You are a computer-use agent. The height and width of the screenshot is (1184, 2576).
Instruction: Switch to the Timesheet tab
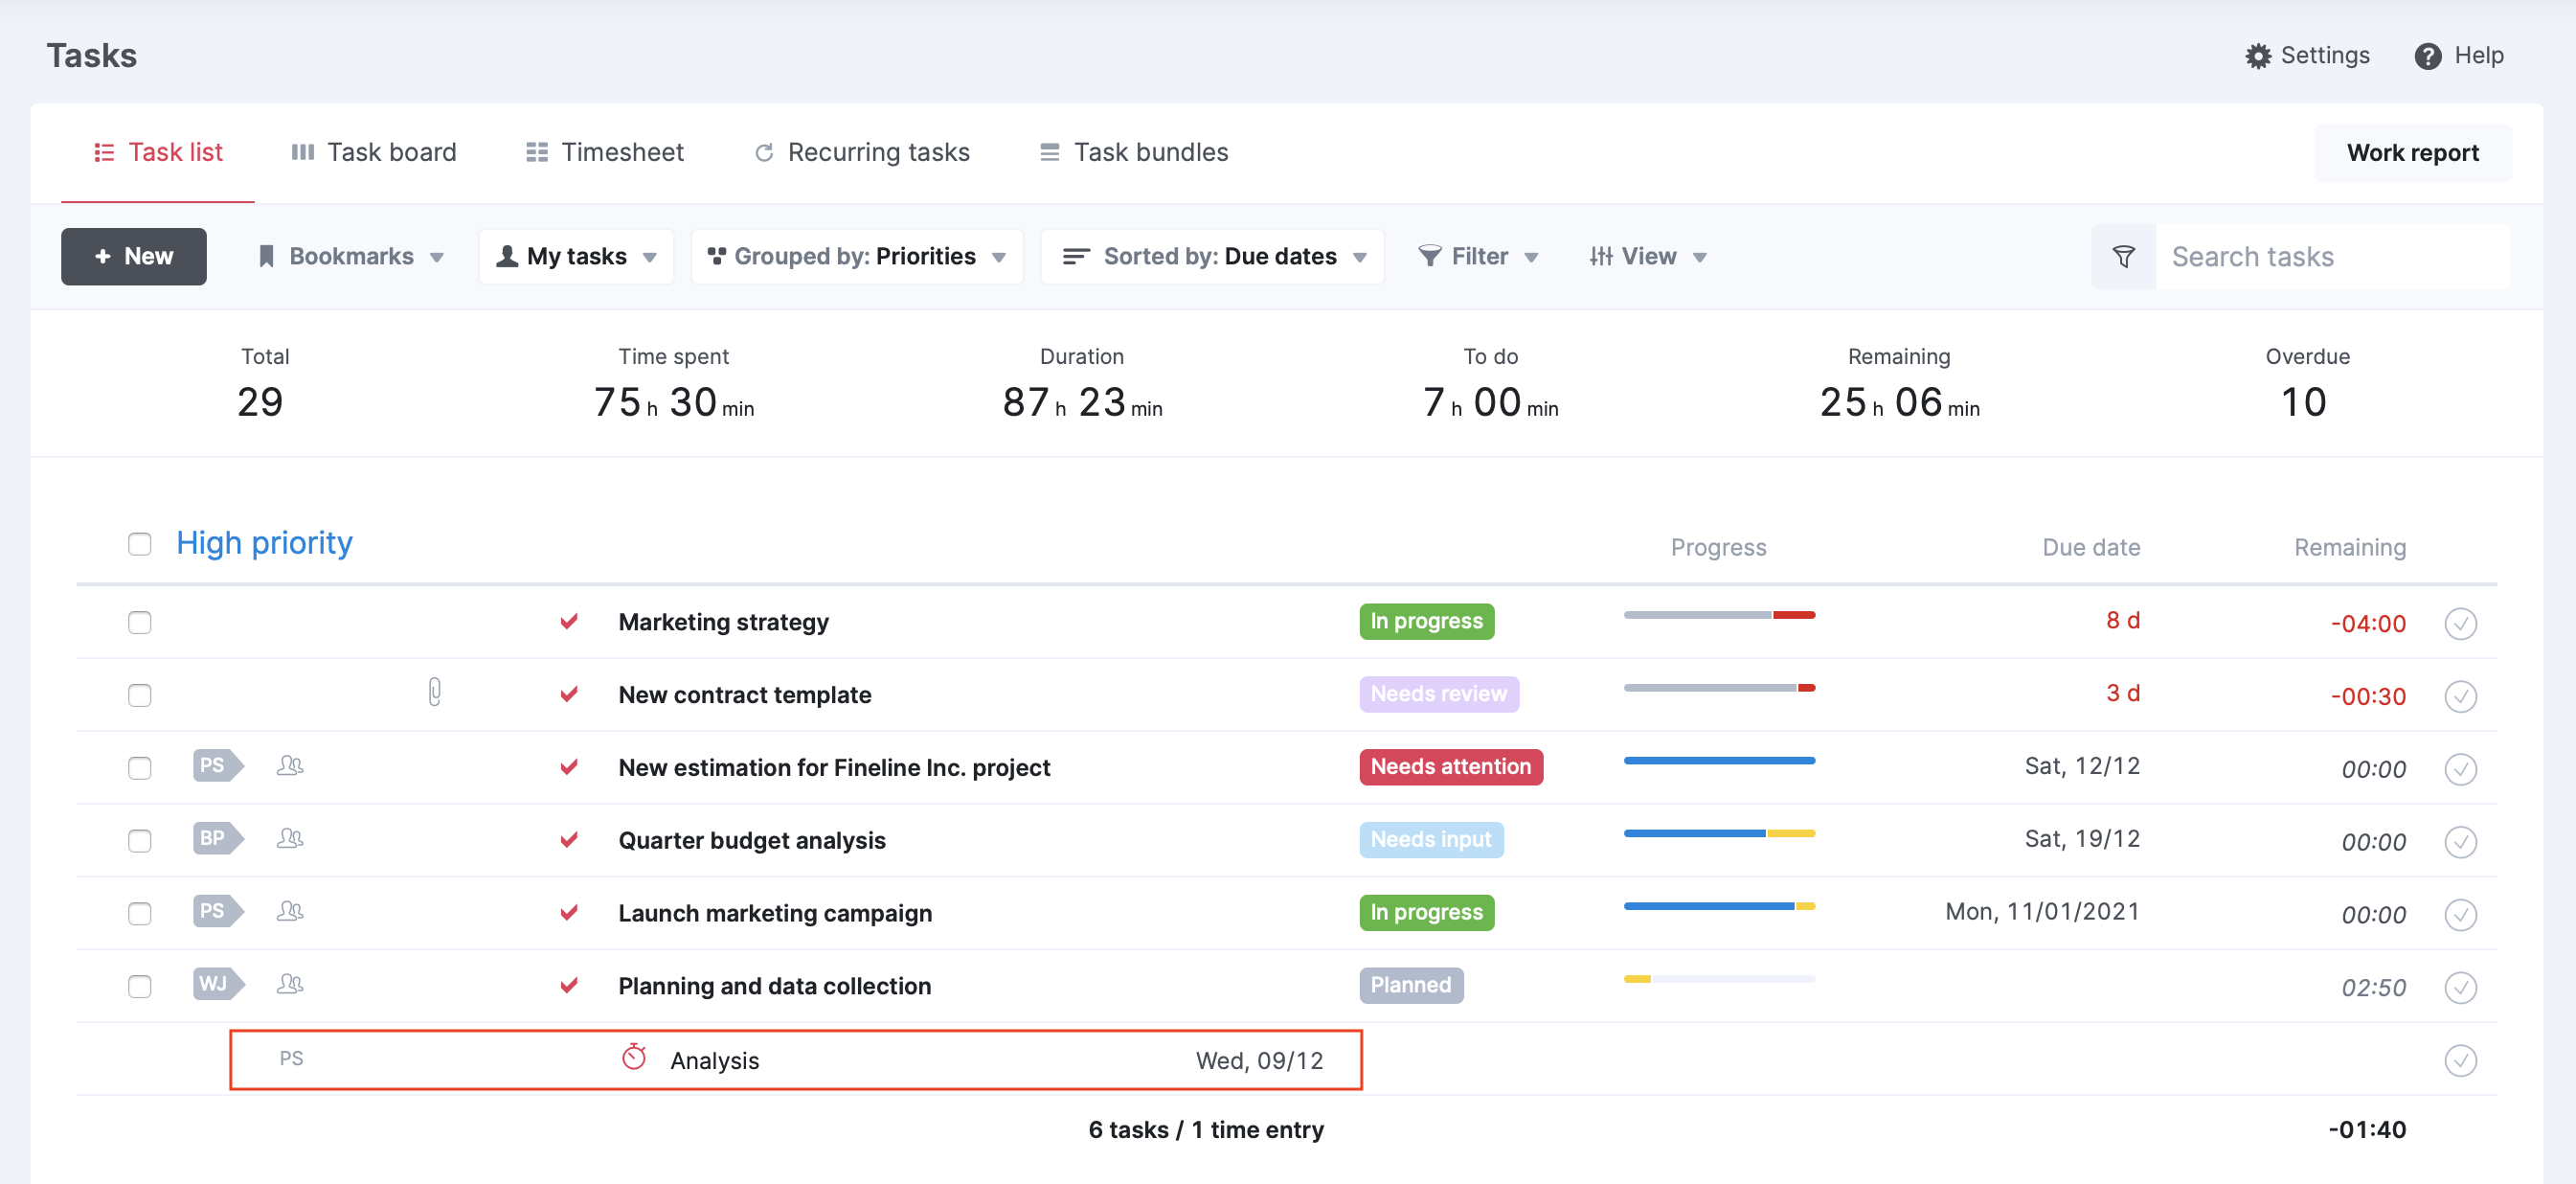click(x=605, y=153)
